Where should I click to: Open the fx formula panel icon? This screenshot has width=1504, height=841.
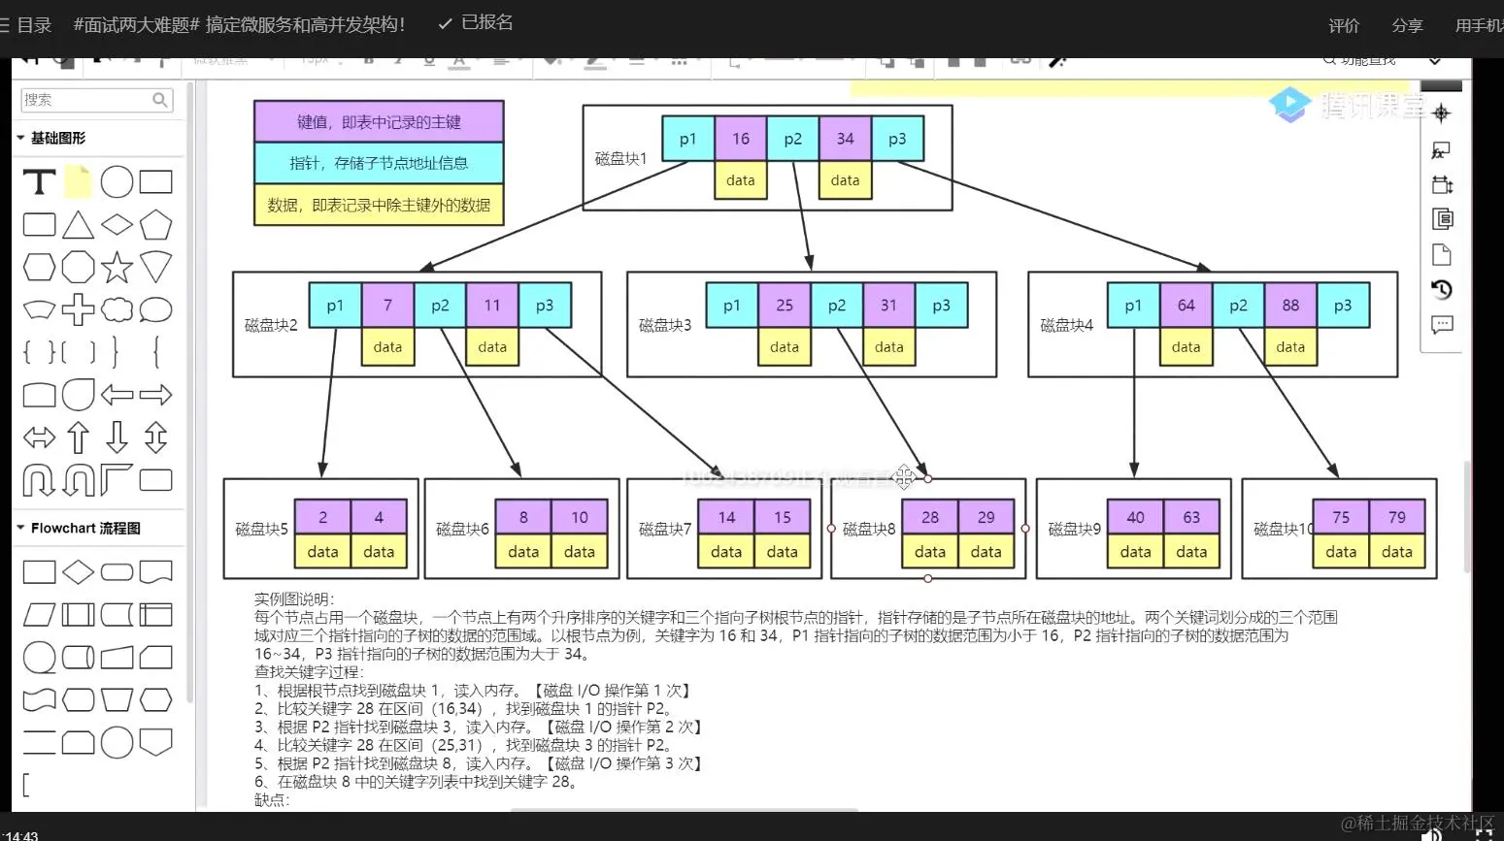point(1442,150)
